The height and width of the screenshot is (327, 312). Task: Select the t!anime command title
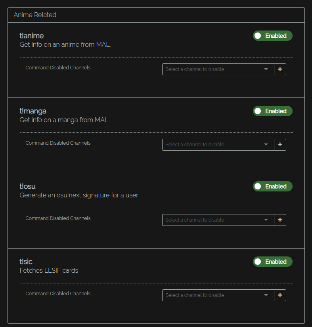coord(32,36)
